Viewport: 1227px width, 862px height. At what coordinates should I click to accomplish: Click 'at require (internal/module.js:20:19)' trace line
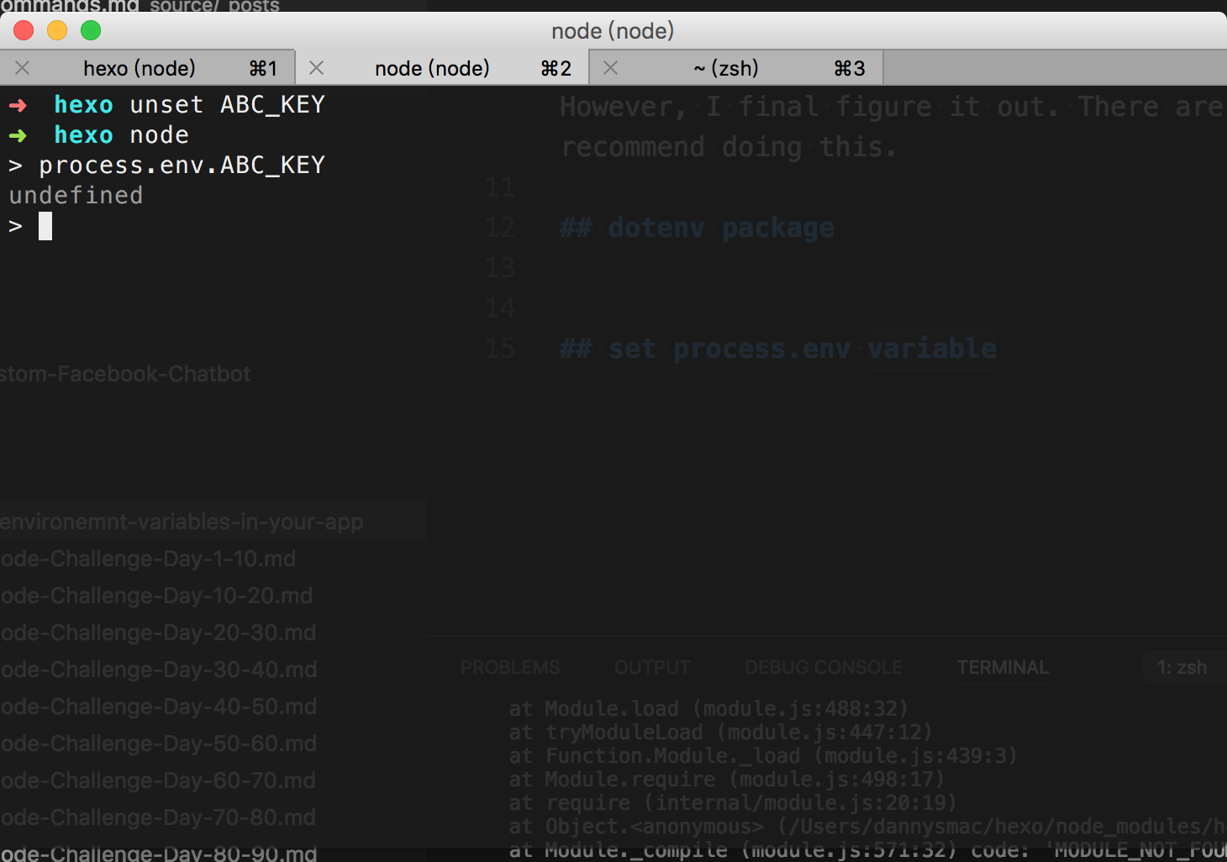[732, 803]
